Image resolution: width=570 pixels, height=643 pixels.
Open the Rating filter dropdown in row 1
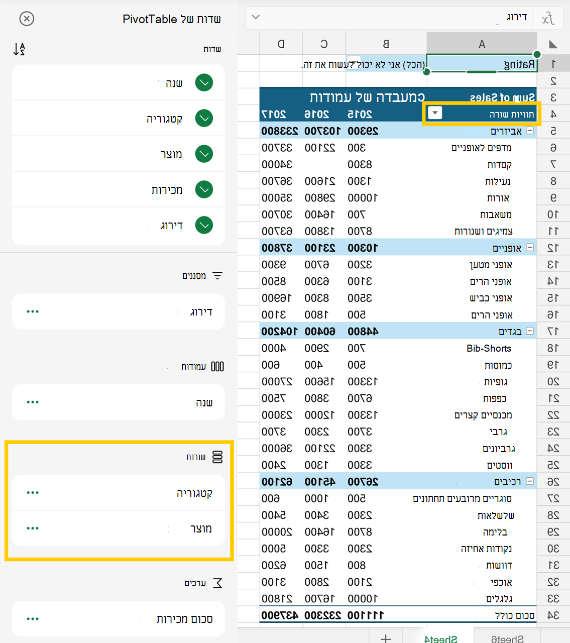click(354, 62)
